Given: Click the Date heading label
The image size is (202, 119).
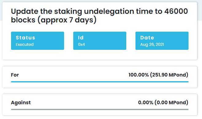Looking at the screenshot, I should tap(147, 38).
